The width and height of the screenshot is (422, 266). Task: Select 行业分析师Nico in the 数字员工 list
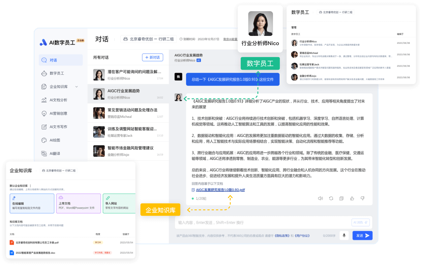351,43
